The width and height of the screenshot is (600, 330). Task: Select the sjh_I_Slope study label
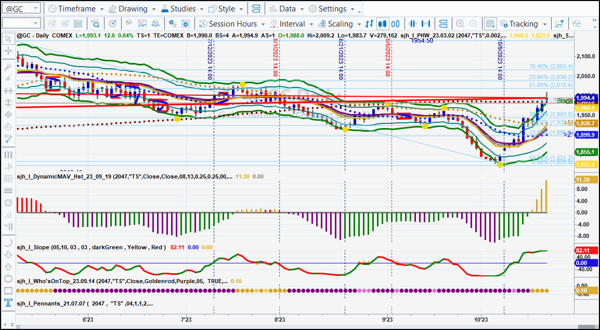click(x=92, y=247)
